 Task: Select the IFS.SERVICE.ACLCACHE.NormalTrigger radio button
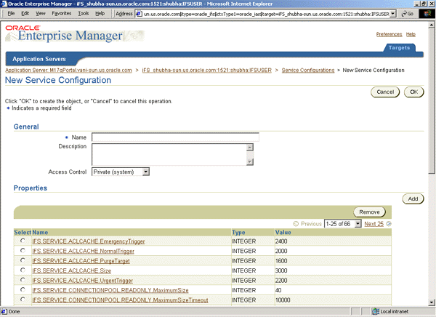click(23, 251)
